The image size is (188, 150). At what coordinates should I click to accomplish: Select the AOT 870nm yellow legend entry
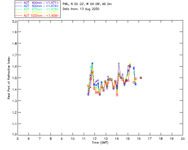[37, 12]
